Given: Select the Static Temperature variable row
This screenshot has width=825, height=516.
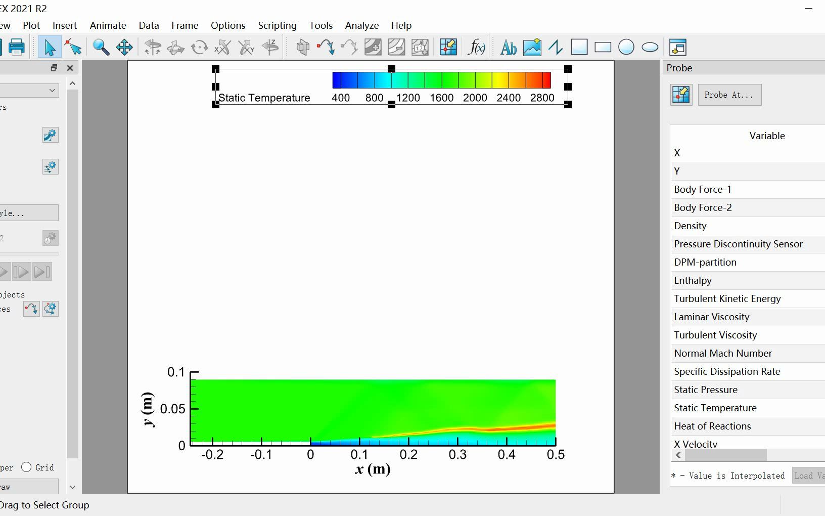Looking at the screenshot, I should coord(748,408).
